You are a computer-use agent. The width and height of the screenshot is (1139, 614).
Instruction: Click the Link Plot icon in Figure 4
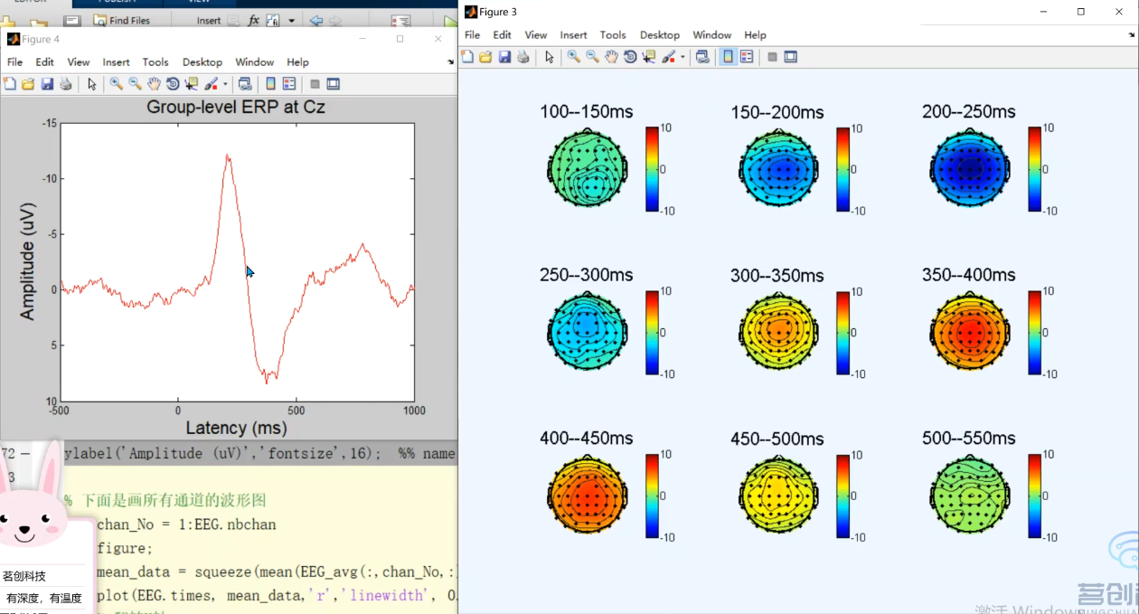click(x=244, y=84)
